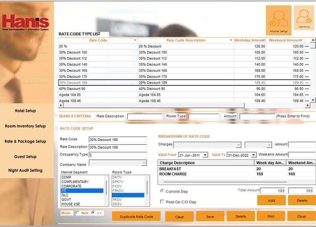Open the Valid From date picker arrow
This screenshot has height=227, width=316.
click(205, 155)
